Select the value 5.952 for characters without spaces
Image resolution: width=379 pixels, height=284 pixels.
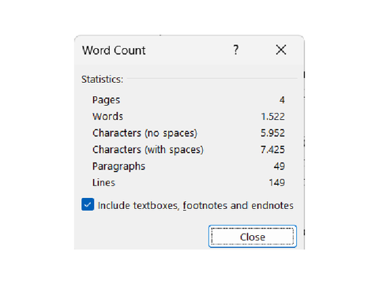(x=272, y=133)
